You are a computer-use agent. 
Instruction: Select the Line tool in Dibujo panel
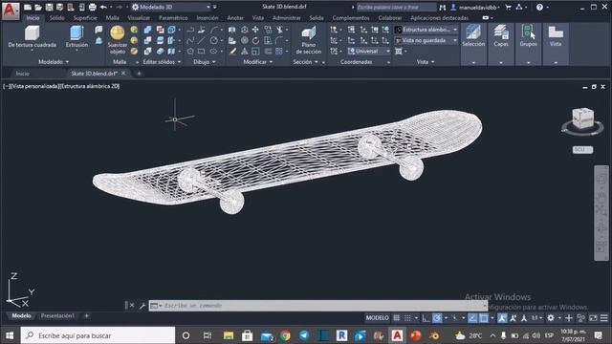pyautogui.click(x=202, y=40)
